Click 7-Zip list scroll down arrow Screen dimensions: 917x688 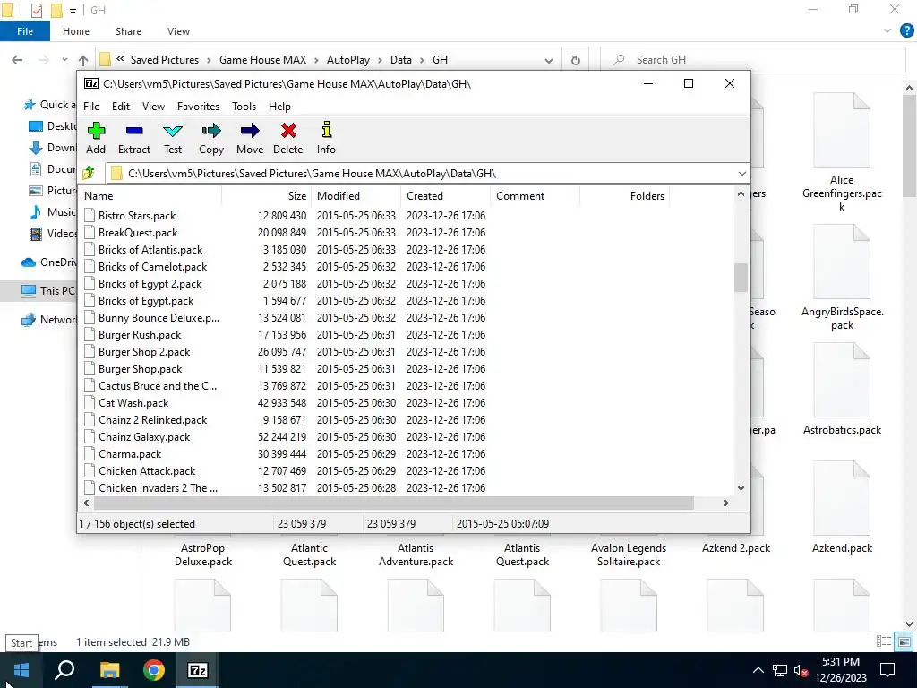click(741, 488)
